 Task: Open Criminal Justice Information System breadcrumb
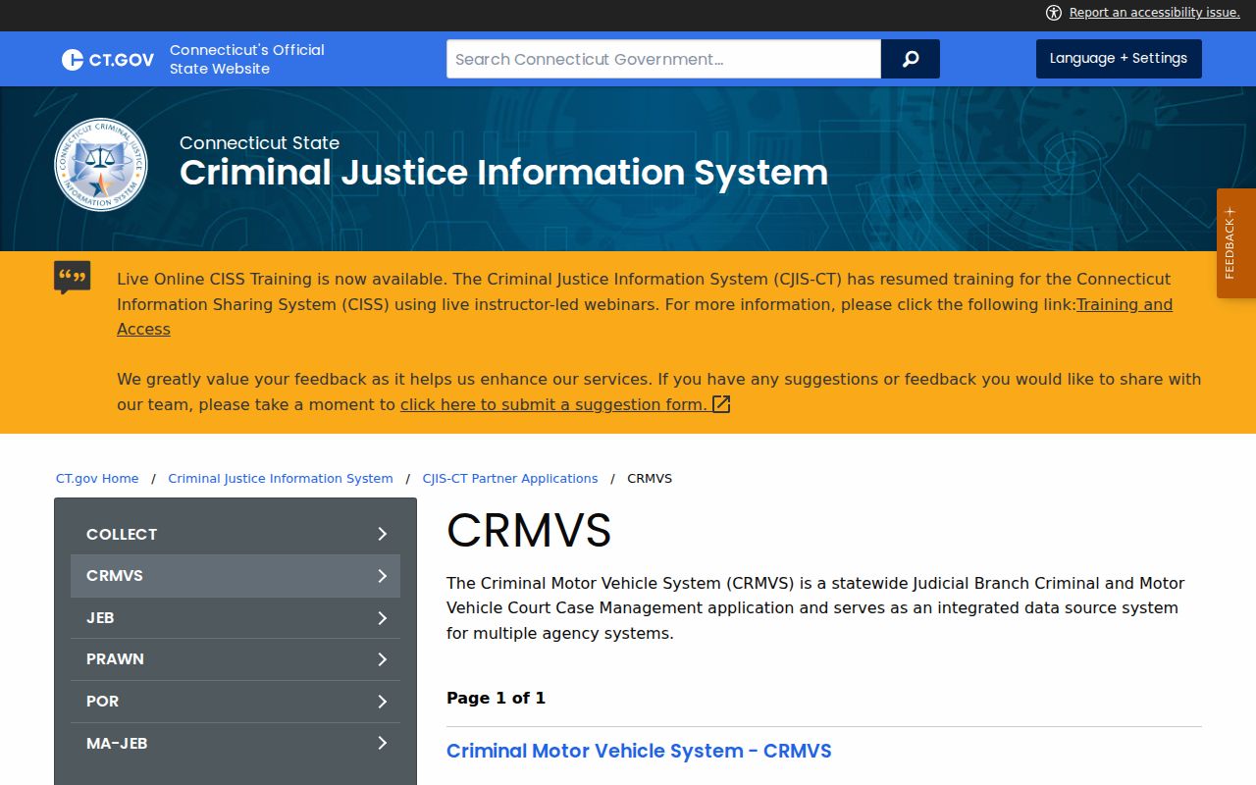[x=281, y=479]
